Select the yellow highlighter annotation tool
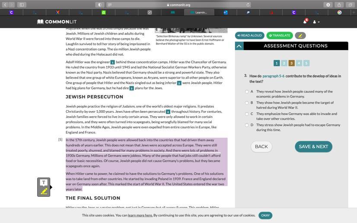357x223 pixels. coord(44,191)
